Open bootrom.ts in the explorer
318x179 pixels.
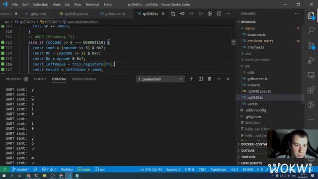tap(256, 34)
